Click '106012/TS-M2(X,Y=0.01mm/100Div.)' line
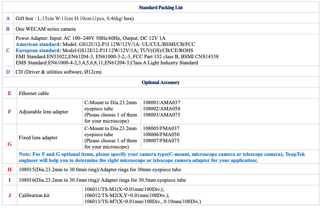Image resolution: width=321 pixels, height=208 pixels. (127, 195)
